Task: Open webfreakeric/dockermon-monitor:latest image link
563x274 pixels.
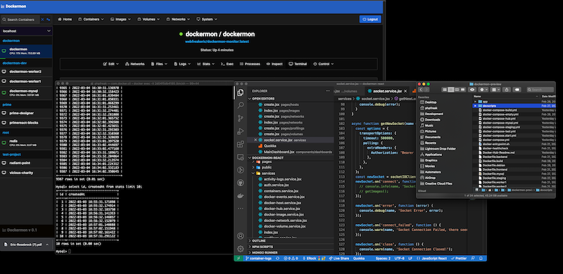Action: (x=217, y=41)
